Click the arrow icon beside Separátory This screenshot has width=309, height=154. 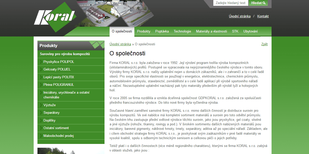pos(41,112)
